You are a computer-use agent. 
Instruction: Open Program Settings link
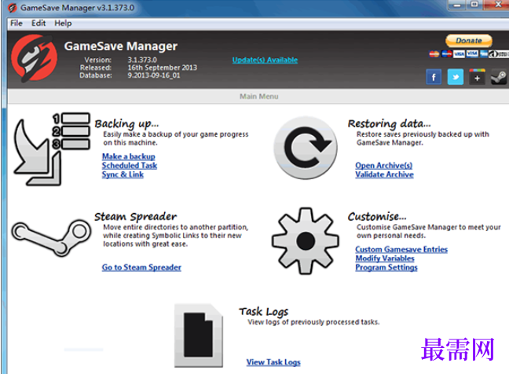[x=386, y=267]
